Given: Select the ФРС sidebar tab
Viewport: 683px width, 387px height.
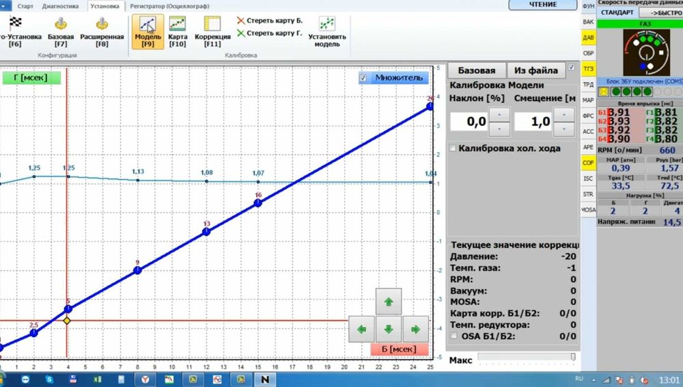Looking at the screenshot, I should pyautogui.click(x=589, y=116).
